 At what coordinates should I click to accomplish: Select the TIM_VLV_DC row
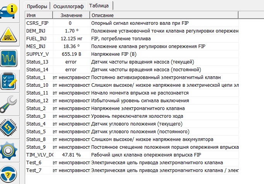(132, 155)
